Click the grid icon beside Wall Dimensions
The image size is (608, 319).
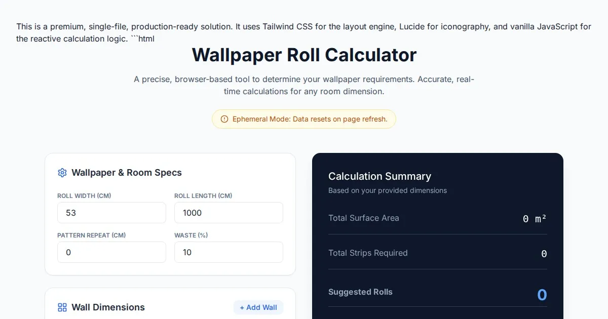pos(62,307)
